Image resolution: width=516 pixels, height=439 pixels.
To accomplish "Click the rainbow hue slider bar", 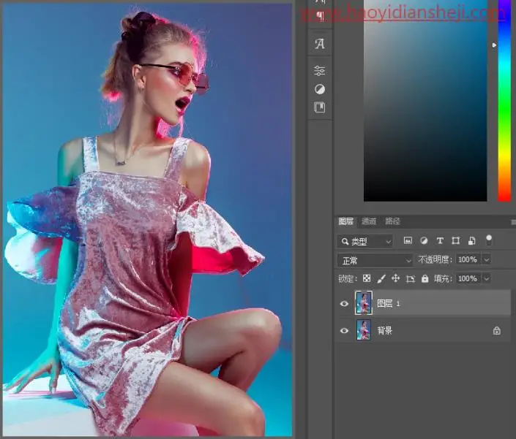I will pos(504,101).
